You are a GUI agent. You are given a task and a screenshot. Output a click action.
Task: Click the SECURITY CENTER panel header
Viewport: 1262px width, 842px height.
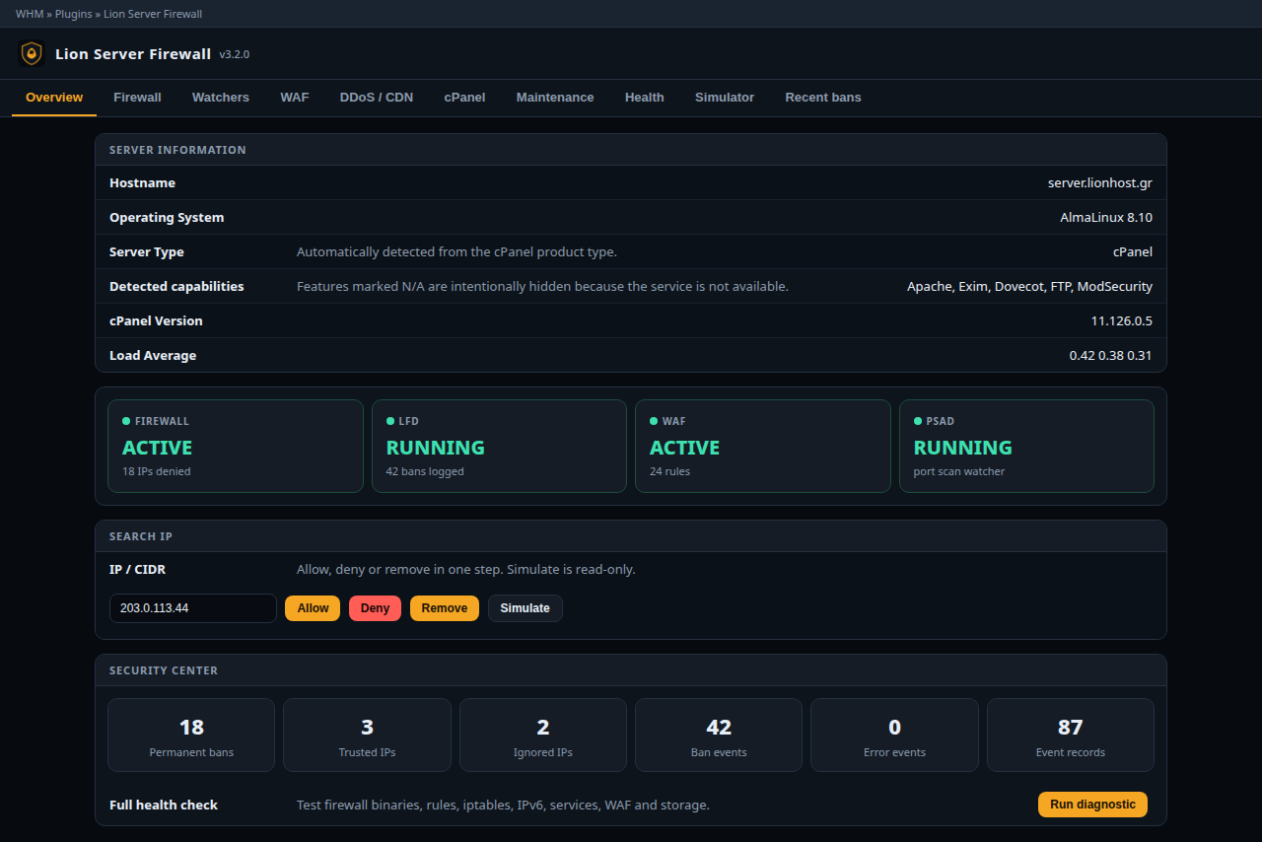(631, 670)
